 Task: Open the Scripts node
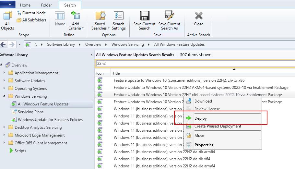point(20,151)
